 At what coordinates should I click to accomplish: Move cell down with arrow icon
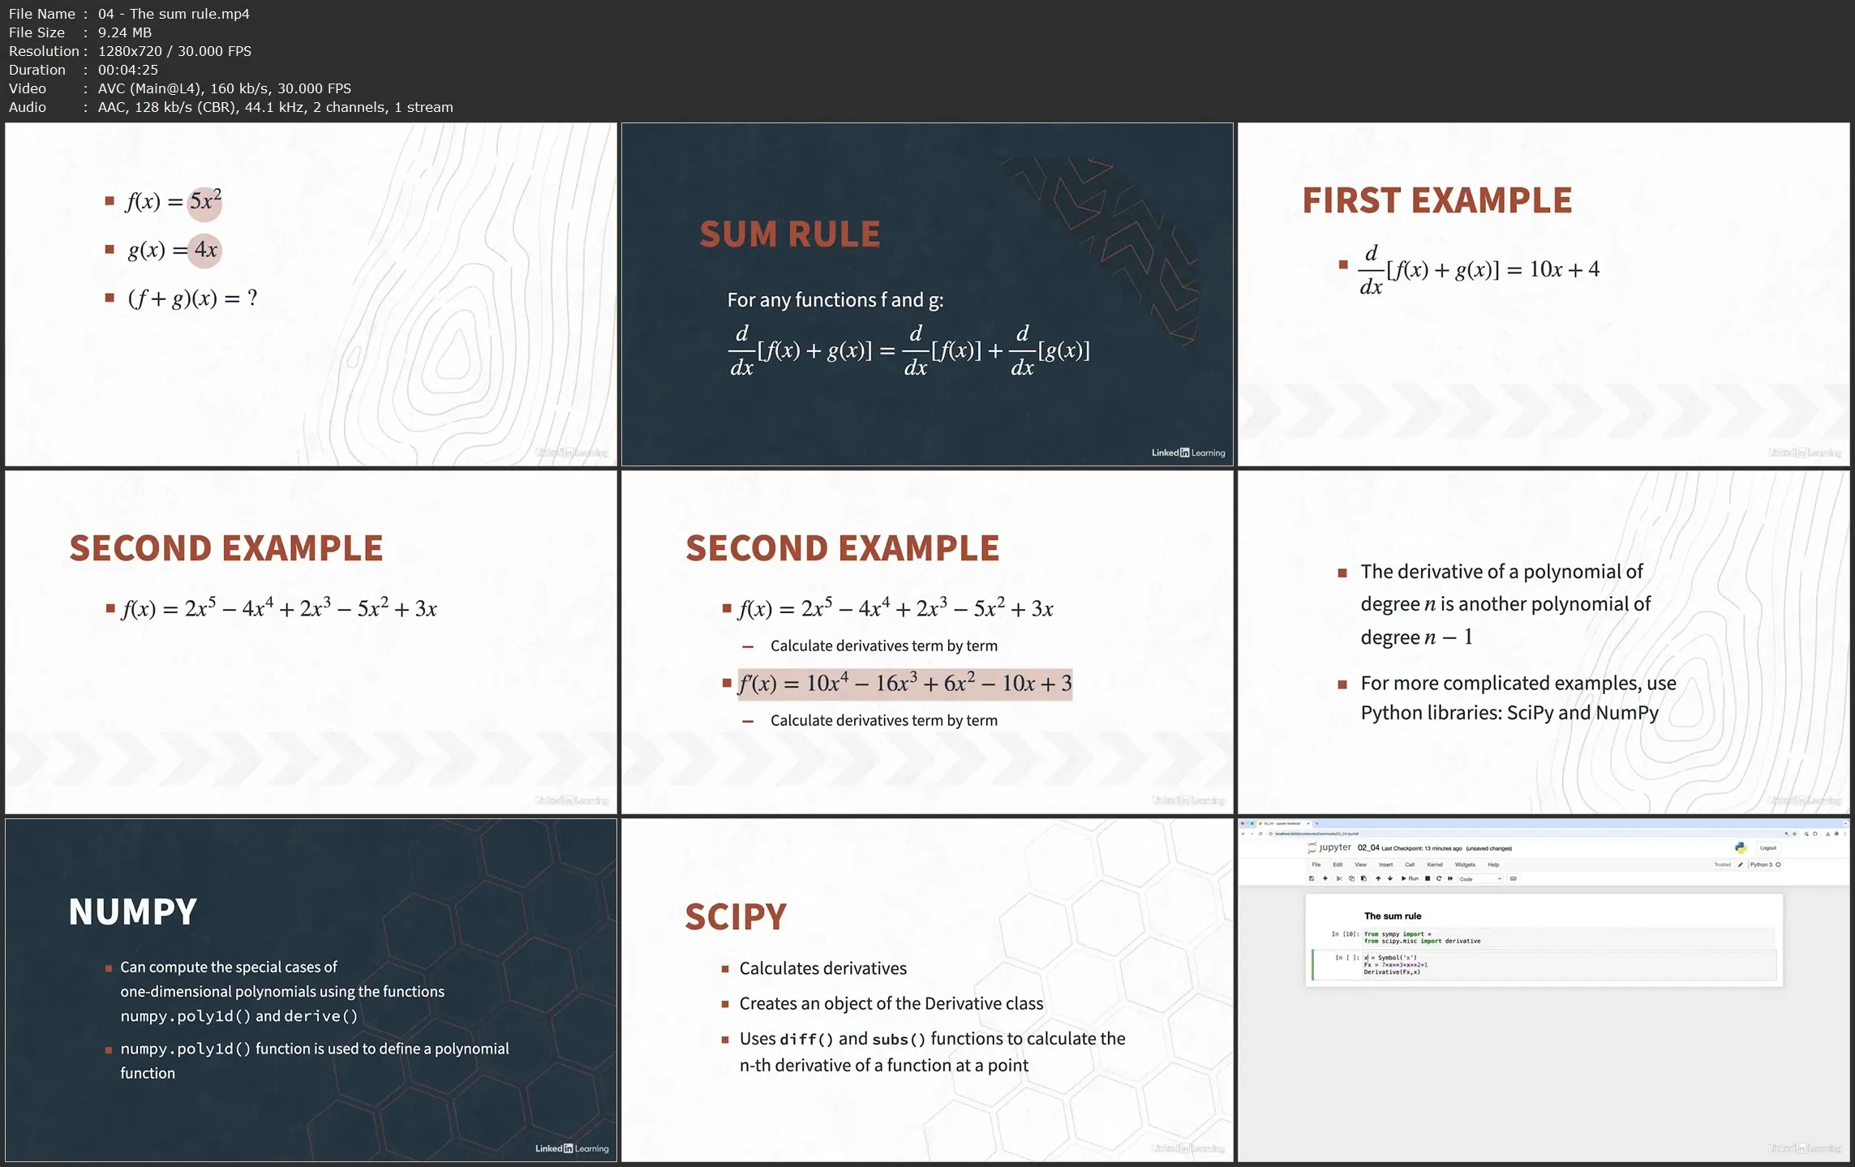click(x=1390, y=878)
